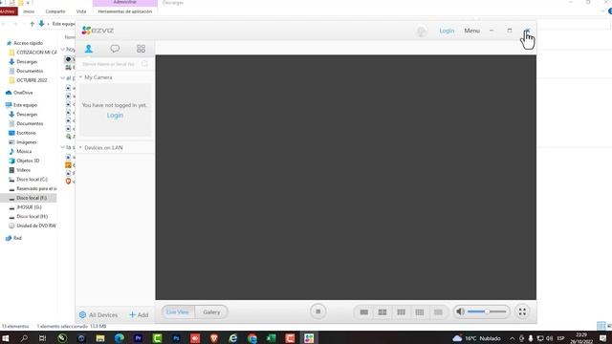
Task: Open All Devices settings
Action: (x=98, y=314)
